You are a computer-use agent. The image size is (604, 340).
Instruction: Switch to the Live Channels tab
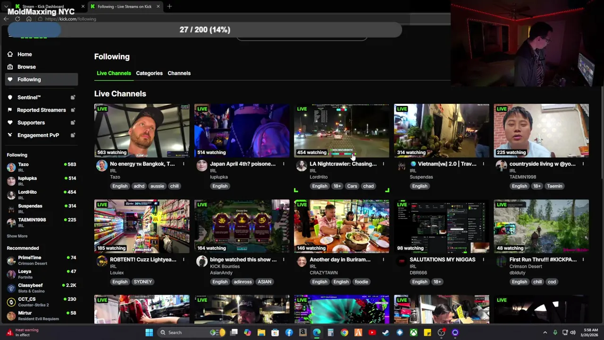coord(114,73)
